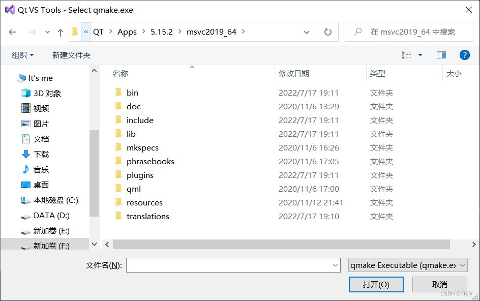Viewport: 480px width, 301px height.
Task: Sort by 大小 column header
Action: 454,74
